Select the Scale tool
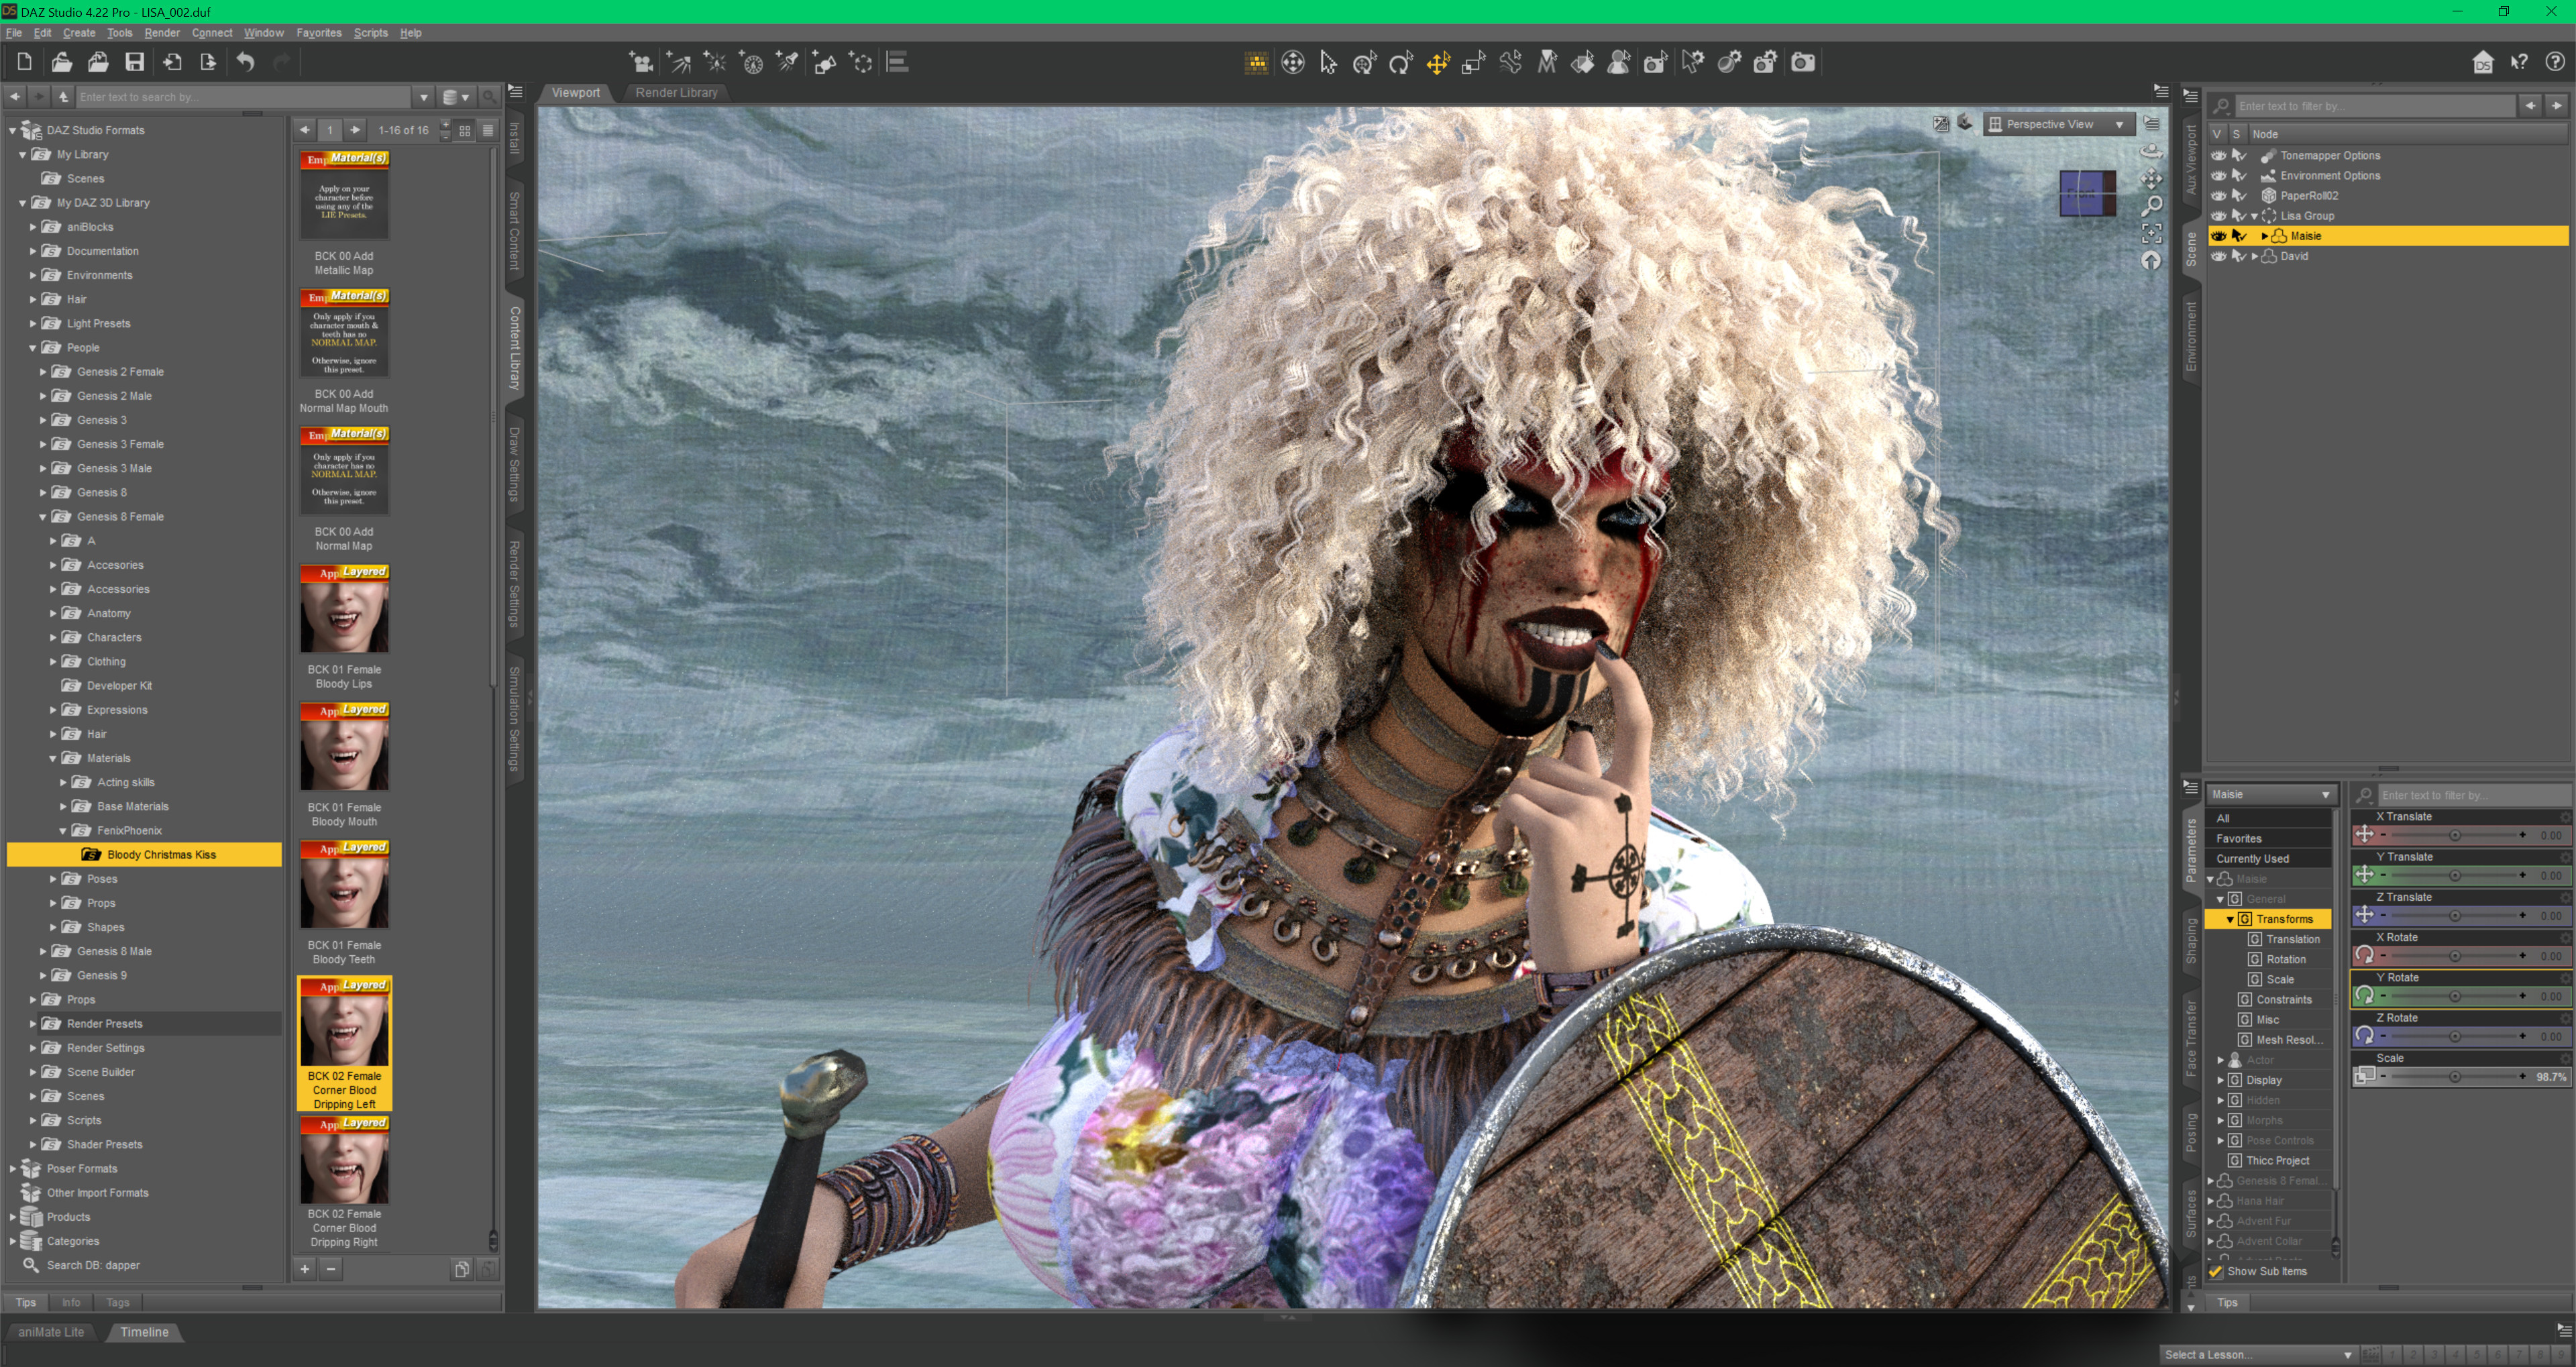This screenshot has height=1367, width=2576. (1474, 63)
